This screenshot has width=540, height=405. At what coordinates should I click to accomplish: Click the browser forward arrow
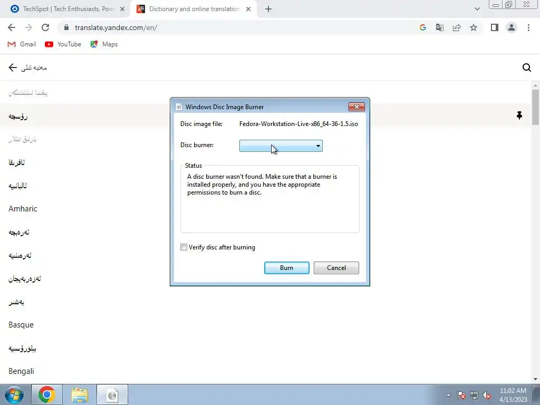click(x=28, y=27)
